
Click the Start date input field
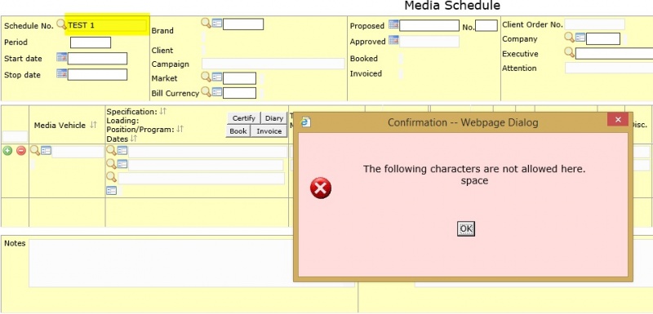click(97, 58)
